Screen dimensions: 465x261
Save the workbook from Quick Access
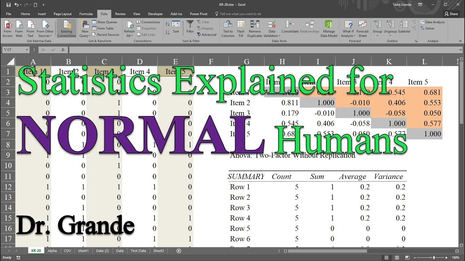coord(8,5)
